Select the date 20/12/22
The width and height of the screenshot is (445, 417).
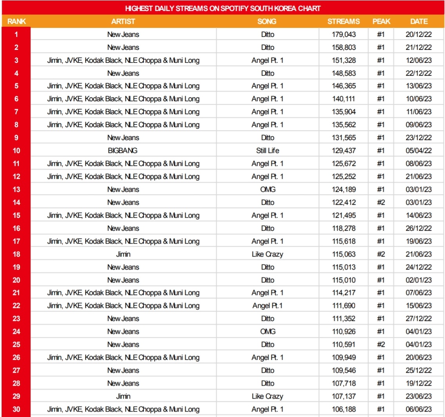pyautogui.click(x=419, y=35)
